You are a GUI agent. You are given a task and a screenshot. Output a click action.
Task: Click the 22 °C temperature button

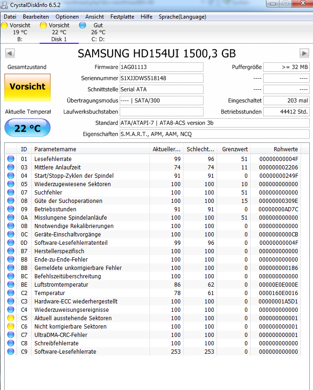tap(27, 128)
